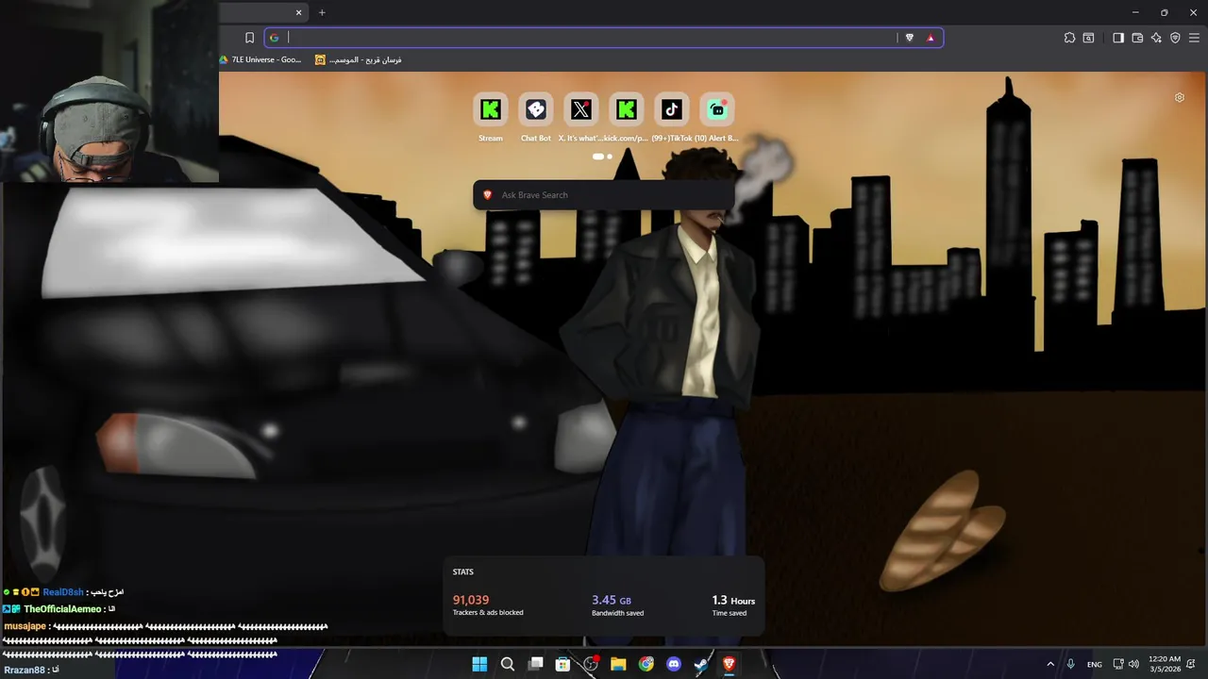Click the microphone tray icon
The height and width of the screenshot is (679, 1208).
click(x=1071, y=664)
